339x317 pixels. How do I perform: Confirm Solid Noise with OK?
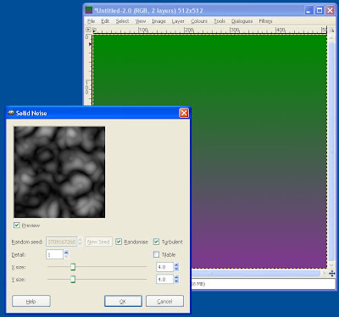(x=123, y=301)
